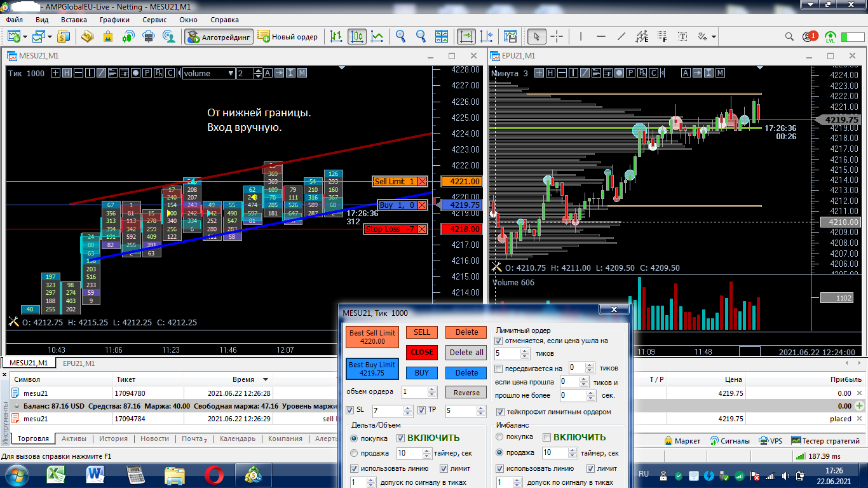The width and height of the screenshot is (868, 488).
Task: Toggle the SL checkbox
Action: [350, 410]
